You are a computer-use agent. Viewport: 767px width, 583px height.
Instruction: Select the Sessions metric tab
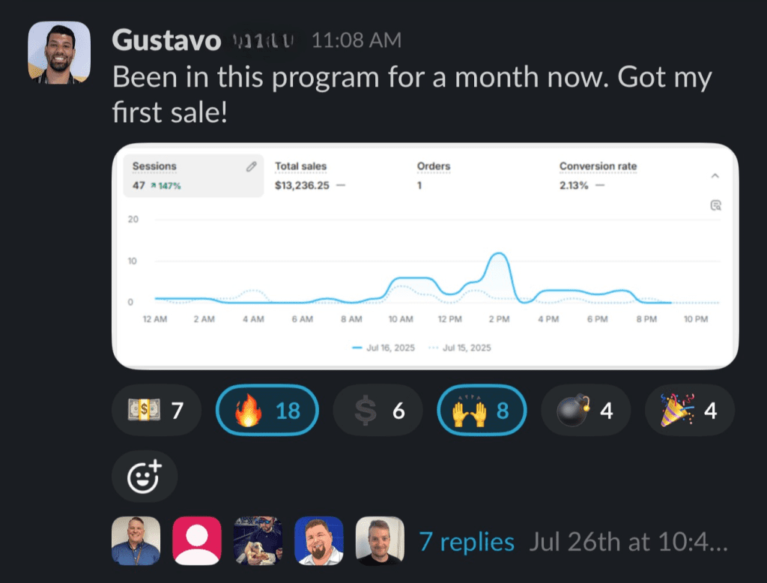(x=193, y=175)
